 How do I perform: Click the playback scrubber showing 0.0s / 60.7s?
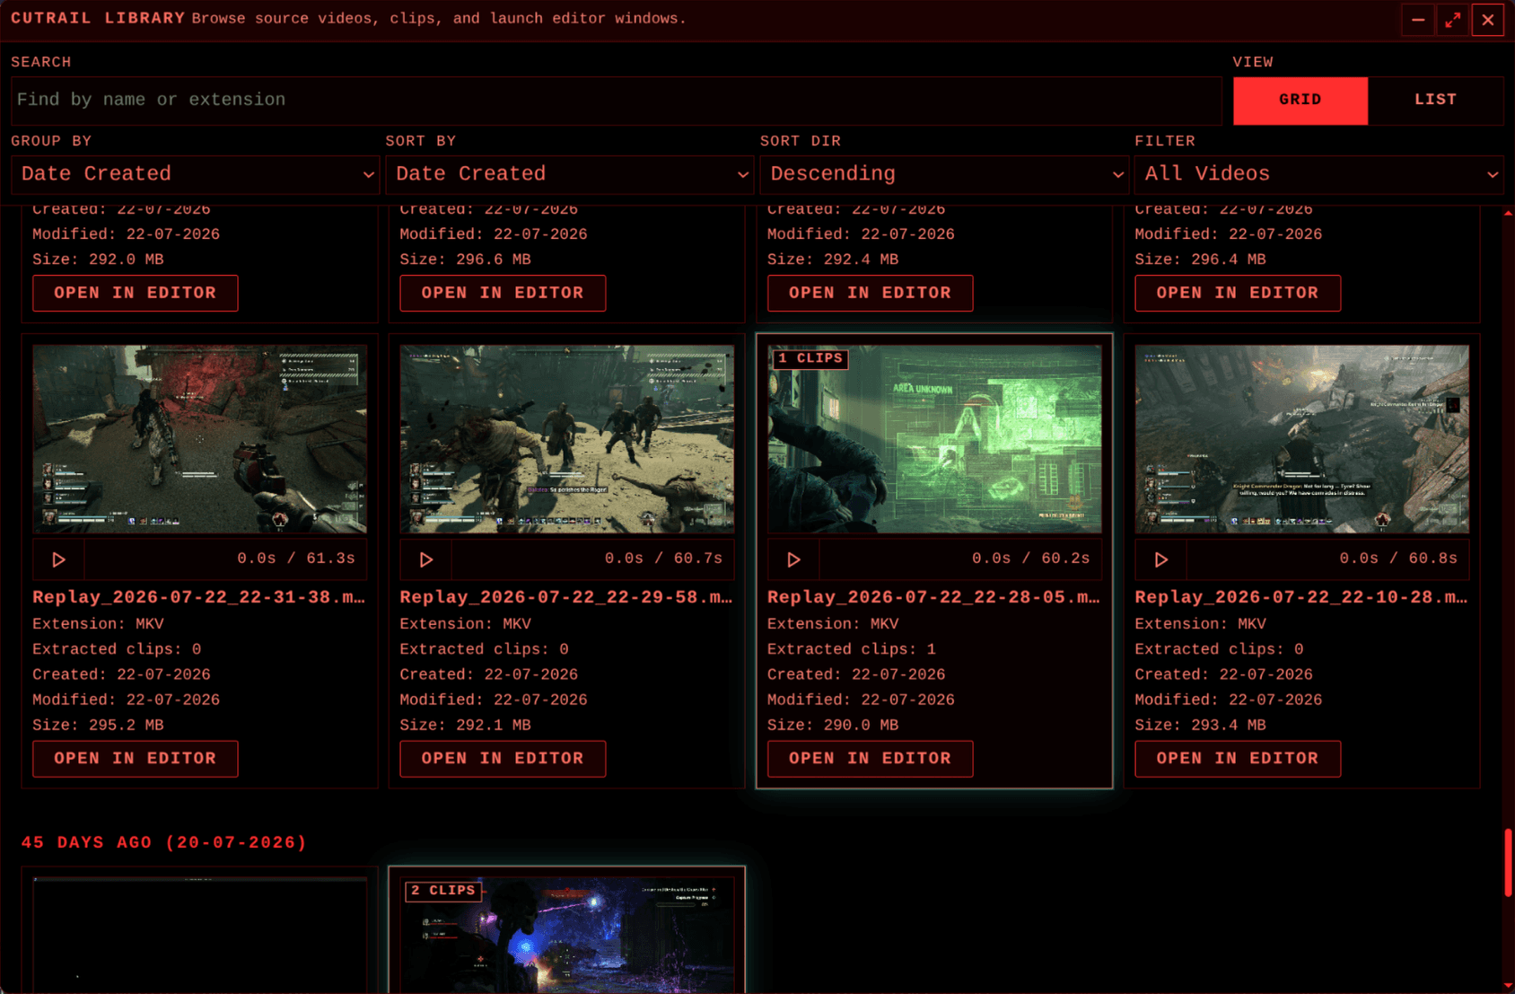[592, 559]
